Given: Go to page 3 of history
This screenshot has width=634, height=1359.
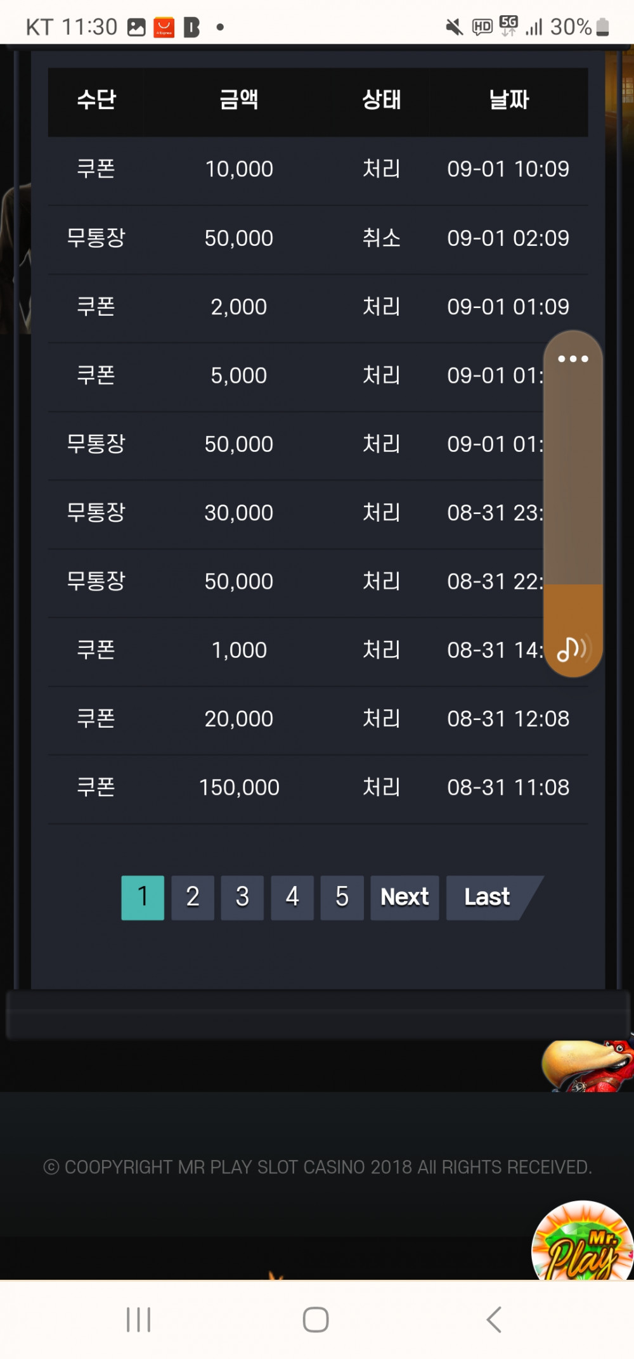Looking at the screenshot, I should (242, 898).
